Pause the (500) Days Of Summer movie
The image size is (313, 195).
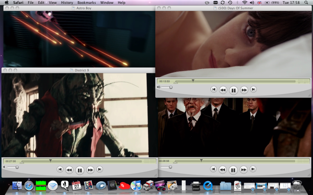point(233,90)
